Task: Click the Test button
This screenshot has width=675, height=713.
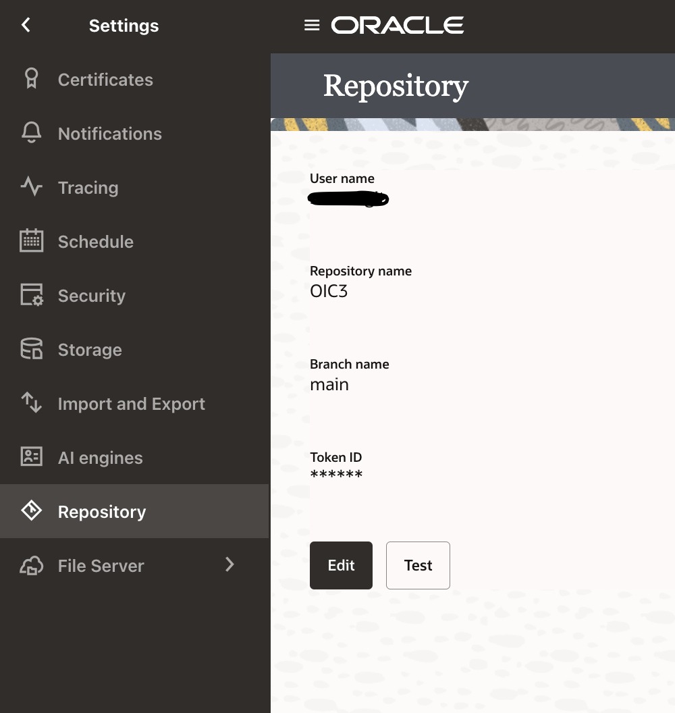Action: coord(418,565)
